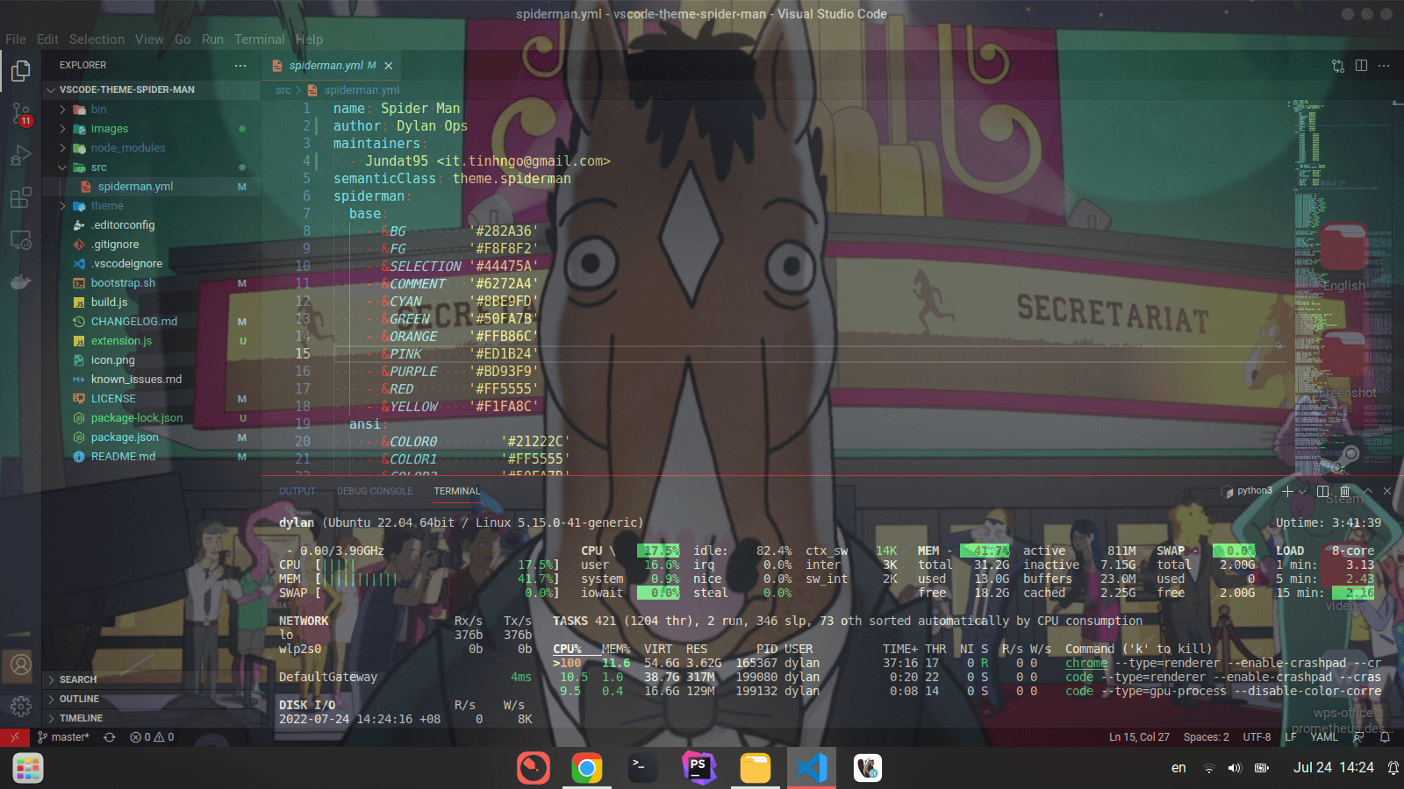Expand the TIMELINE section
This screenshot has width=1404, height=789.
tap(151, 718)
